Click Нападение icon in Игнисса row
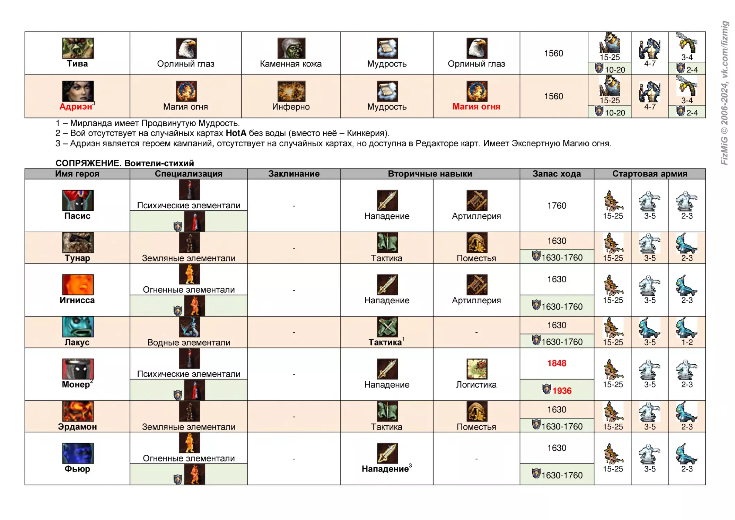Image resolution: width=735 pixels, height=520 pixels. pos(387,285)
